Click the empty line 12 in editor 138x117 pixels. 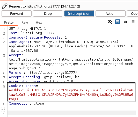click(71, 113)
